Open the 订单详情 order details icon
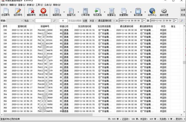186x122 pixels. click(x=85, y=12)
